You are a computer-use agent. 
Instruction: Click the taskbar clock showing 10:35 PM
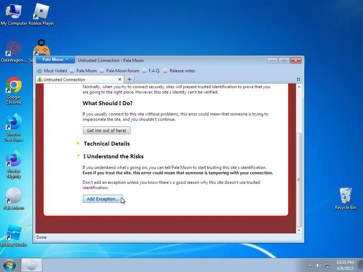tap(345, 265)
